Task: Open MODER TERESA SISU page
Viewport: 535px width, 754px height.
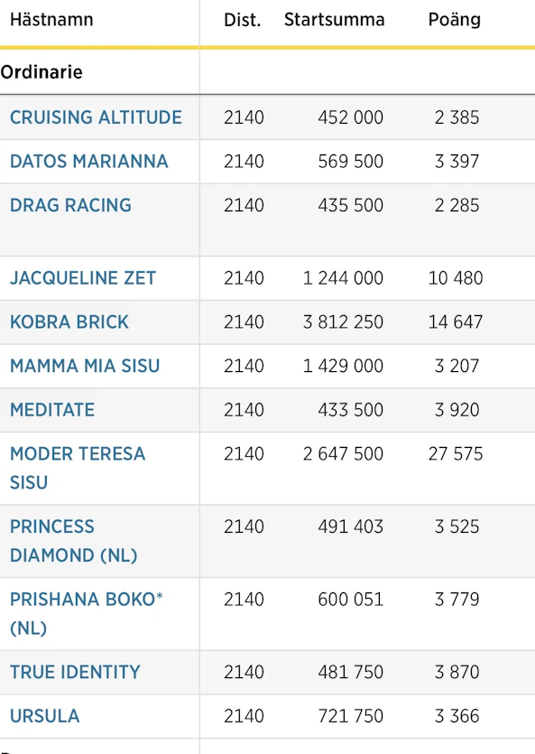Action: pyautogui.click(x=78, y=468)
